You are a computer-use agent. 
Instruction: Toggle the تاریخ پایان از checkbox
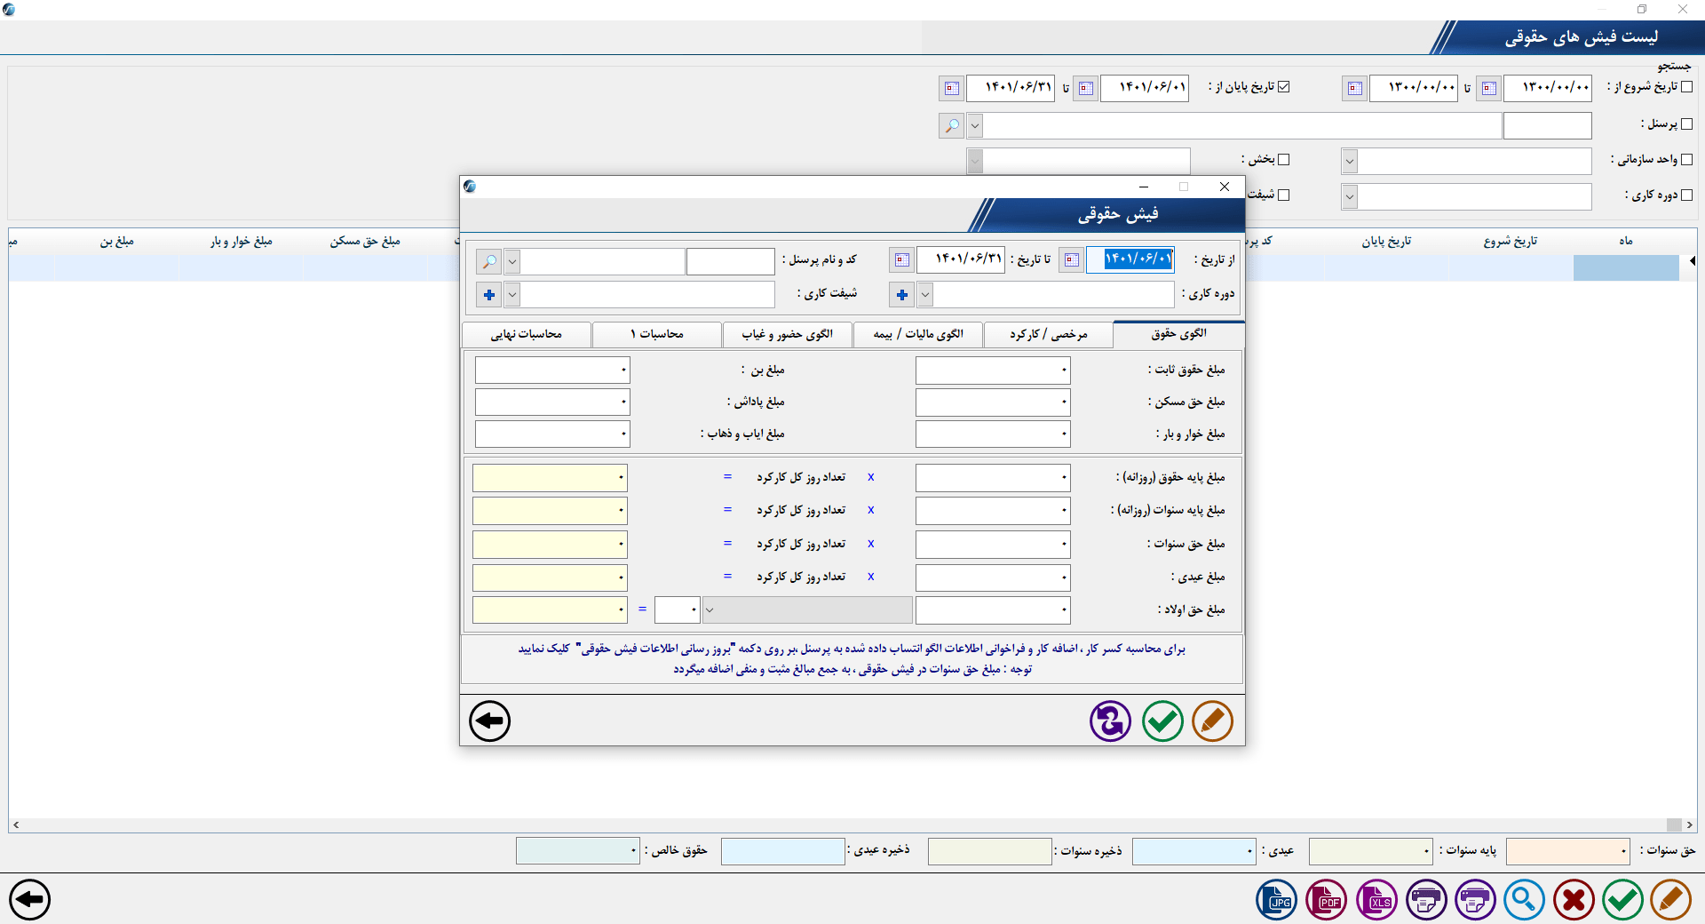(x=1283, y=87)
